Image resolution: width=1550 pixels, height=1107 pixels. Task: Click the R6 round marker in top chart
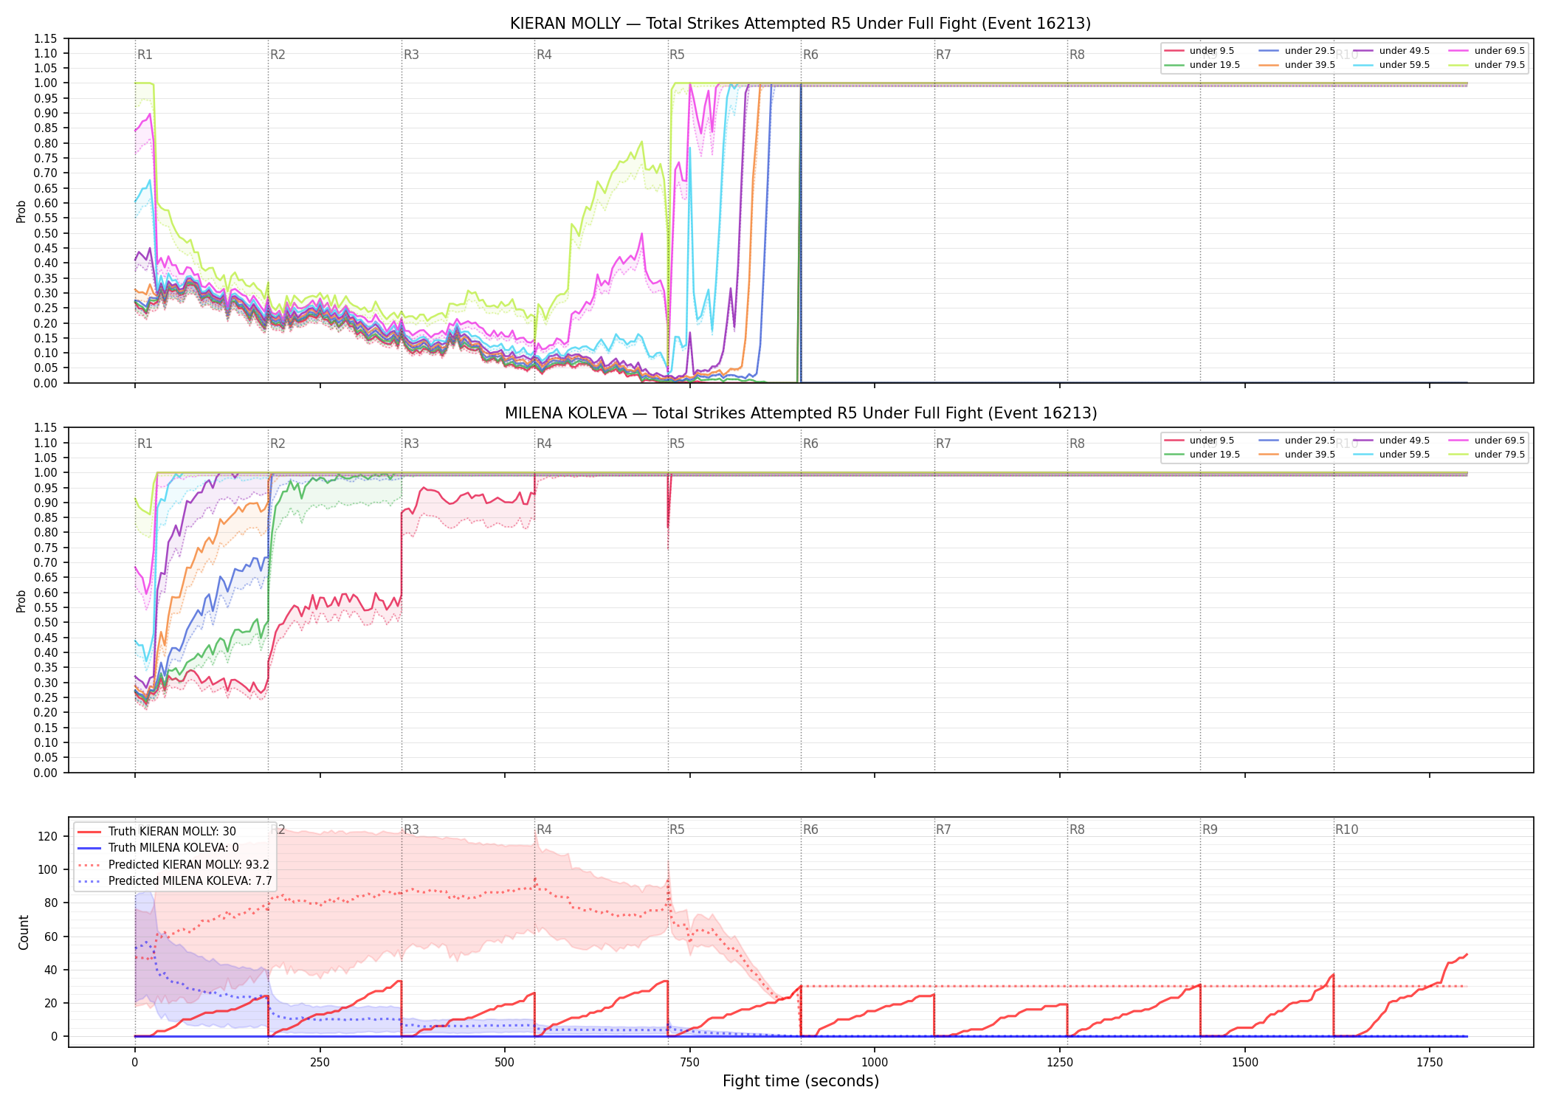(810, 55)
